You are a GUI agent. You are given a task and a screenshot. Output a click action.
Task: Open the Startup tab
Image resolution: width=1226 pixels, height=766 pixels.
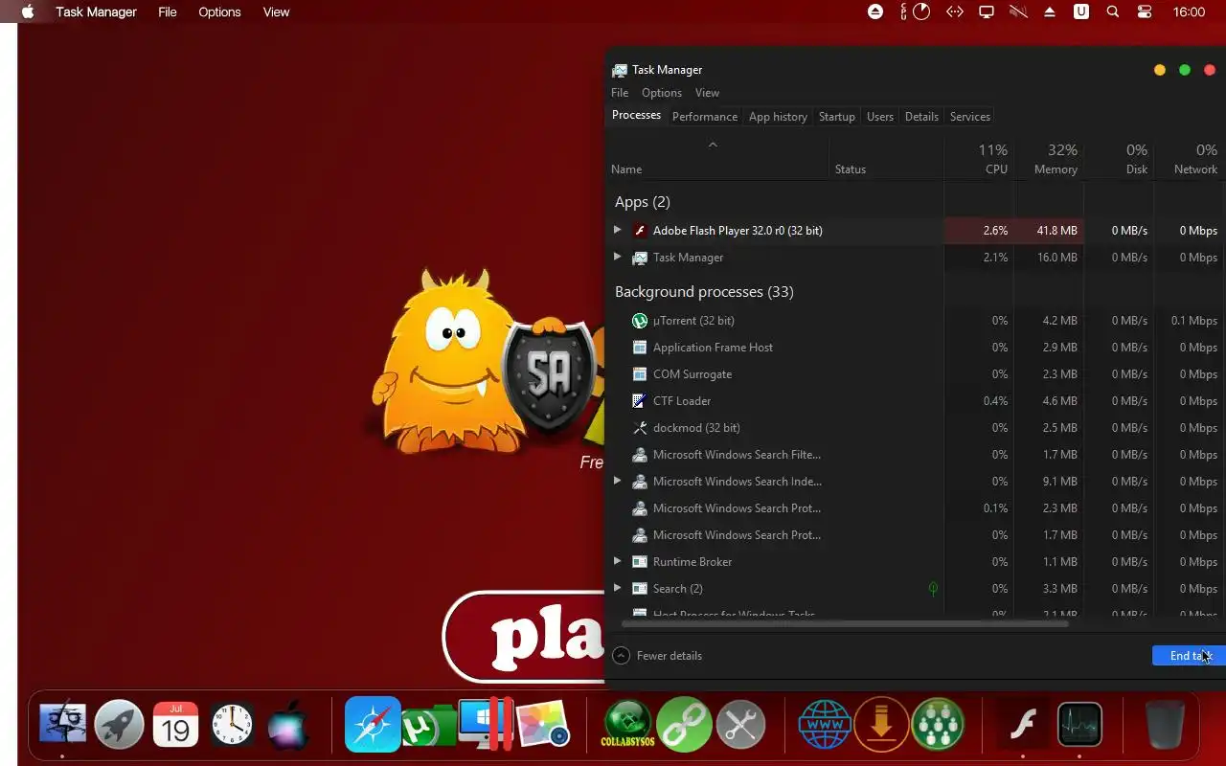click(837, 117)
